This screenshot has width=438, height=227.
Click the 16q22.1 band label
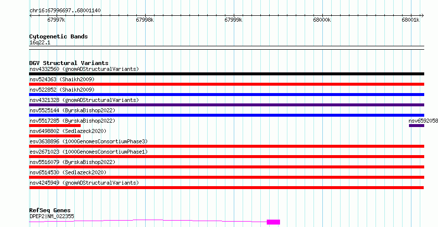tap(40, 43)
